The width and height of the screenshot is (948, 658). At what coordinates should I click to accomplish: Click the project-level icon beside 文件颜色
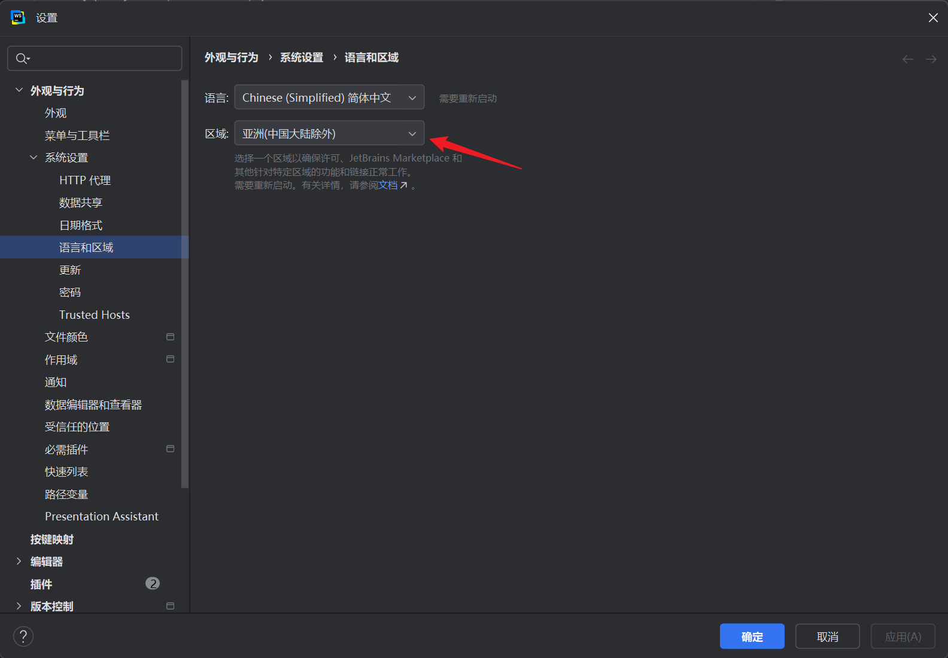[x=170, y=337]
